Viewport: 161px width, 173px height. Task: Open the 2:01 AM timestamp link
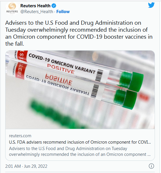[13, 166]
